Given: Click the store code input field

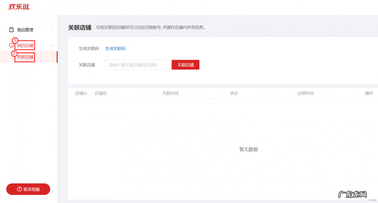Looking at the screenshot, I should (138, 65).
